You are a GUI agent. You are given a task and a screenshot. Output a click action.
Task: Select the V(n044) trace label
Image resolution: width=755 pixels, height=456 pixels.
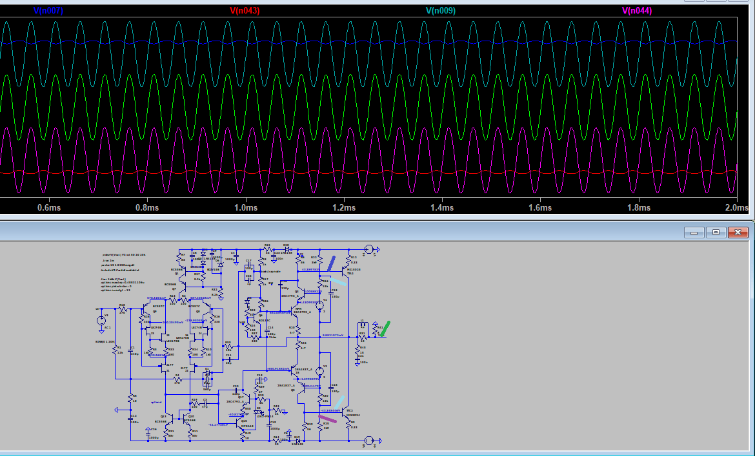coord(636,10)
